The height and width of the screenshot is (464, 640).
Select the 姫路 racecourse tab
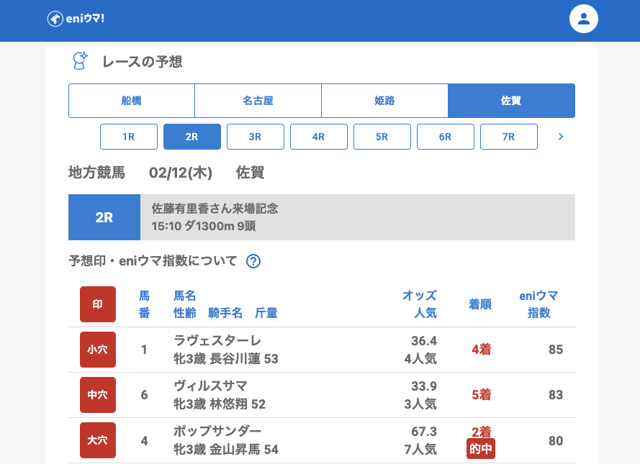coord(384,101)
